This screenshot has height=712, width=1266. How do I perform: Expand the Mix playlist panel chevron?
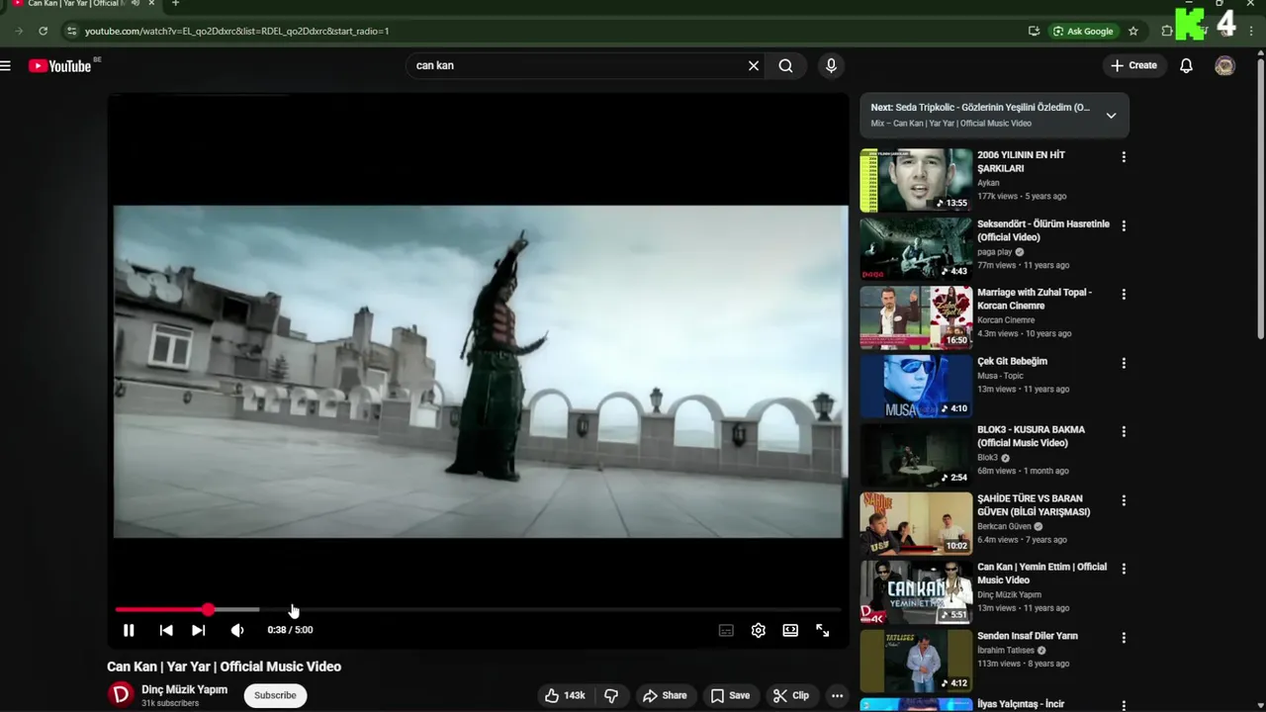[1111, 115]
